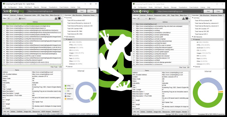Open Site Structure tab in left window

coord(77,15)
